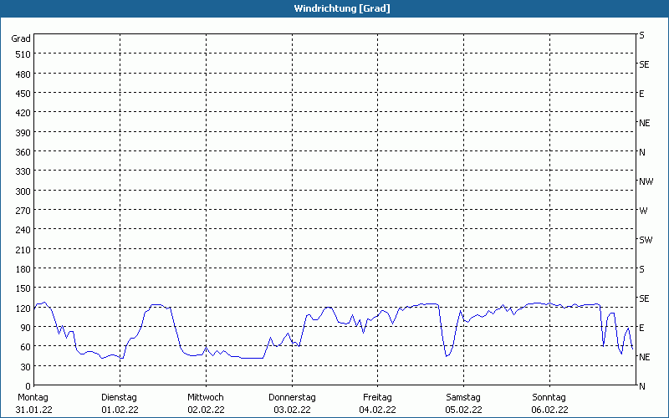Image resolution: width=669 pixels, height=418 pixels.
Task: Click the "180" value on the left axis
Action: 23,269
